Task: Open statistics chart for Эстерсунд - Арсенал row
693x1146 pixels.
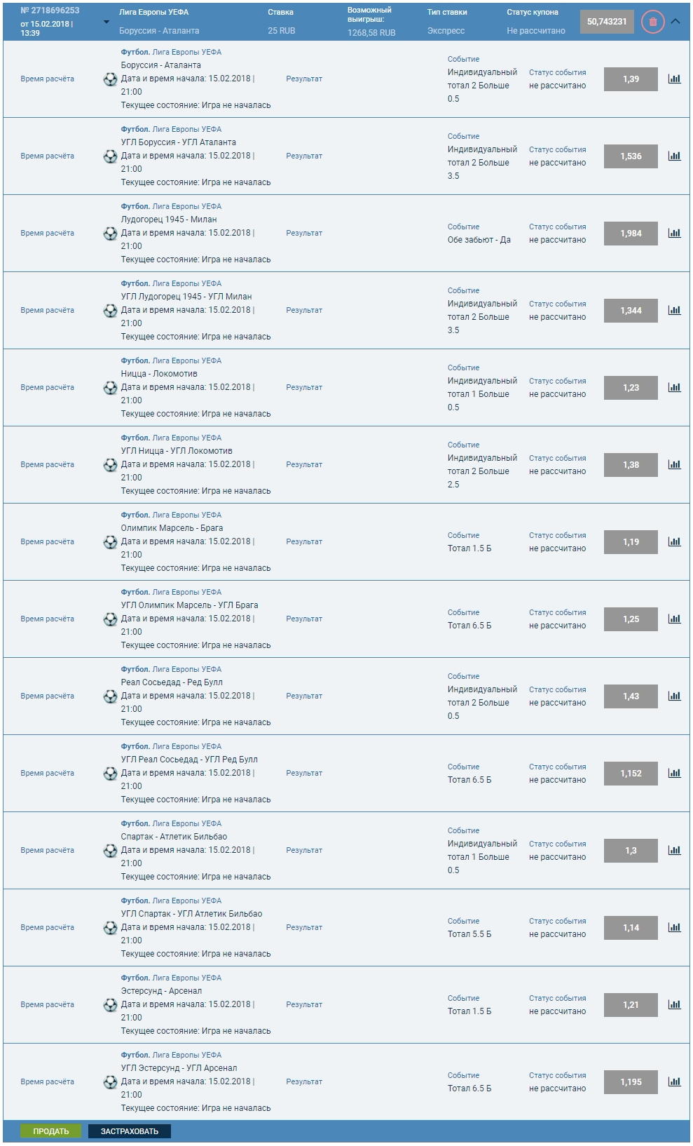Action: [x=674, y=1005]
